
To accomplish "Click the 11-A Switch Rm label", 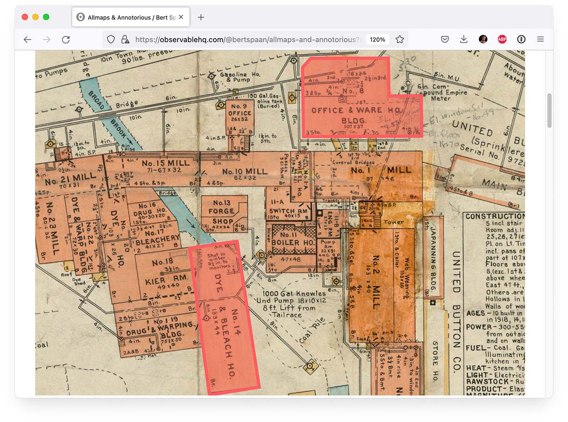I will [288, 207].
